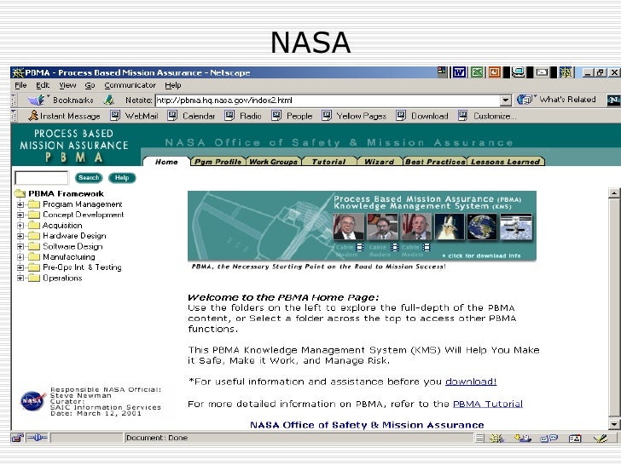Viewport: 621px width, 465px height.
Task: Click the NASA meatball logo
Action: 32,401
